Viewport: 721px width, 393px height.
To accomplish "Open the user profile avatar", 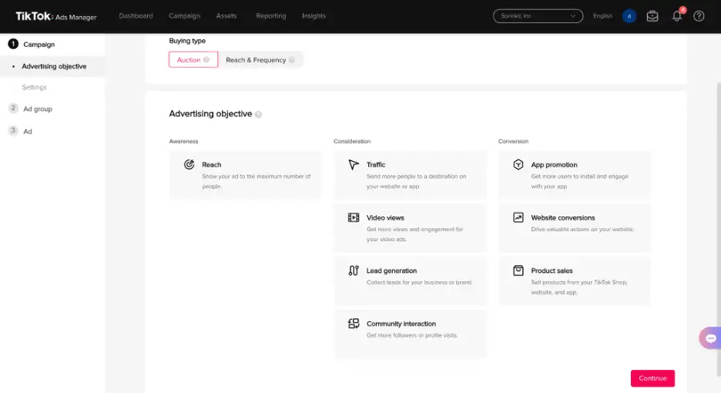I will click(x=629, y=16).
